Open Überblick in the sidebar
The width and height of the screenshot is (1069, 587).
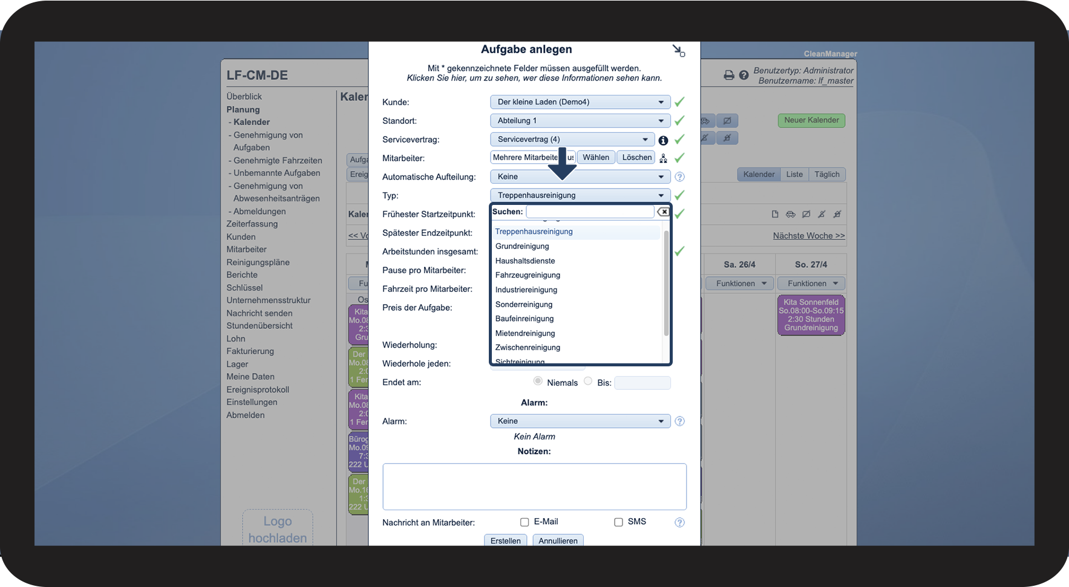pos(244,97)
